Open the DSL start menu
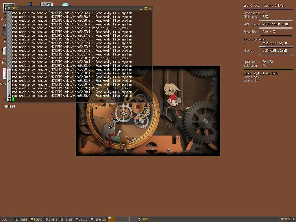296x222 pixels. [4, 219]
